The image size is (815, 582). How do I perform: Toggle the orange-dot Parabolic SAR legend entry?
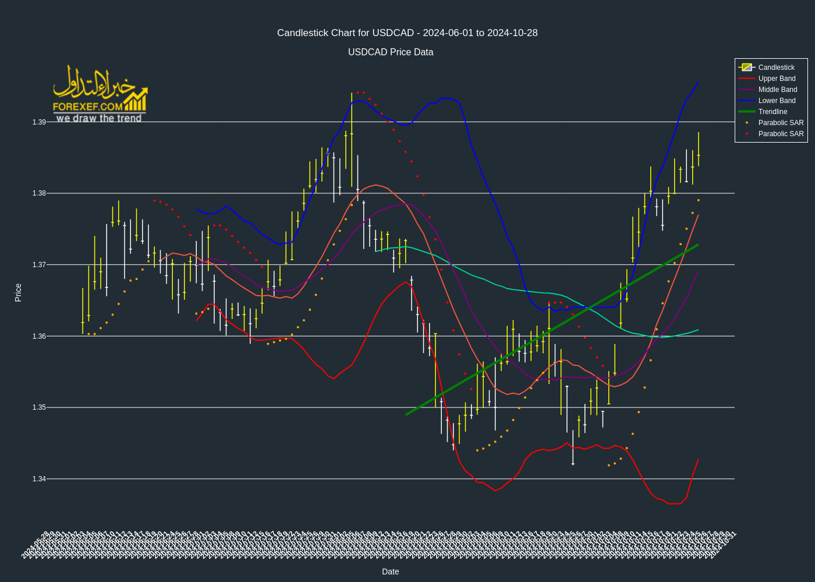(x=771, y=123)
